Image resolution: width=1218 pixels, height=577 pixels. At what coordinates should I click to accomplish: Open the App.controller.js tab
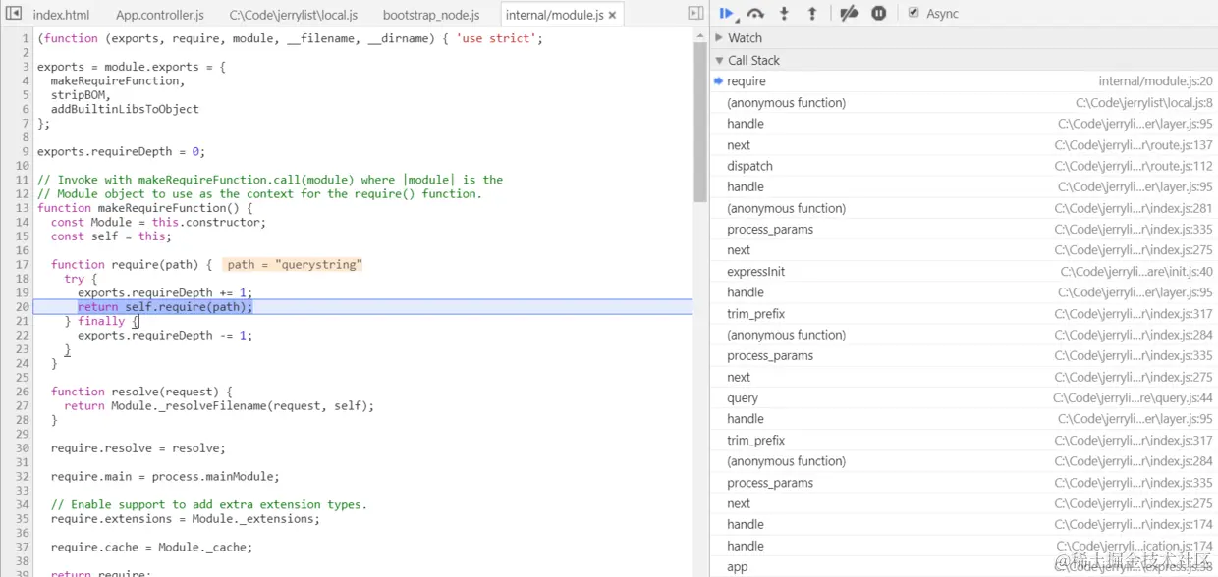160,15
